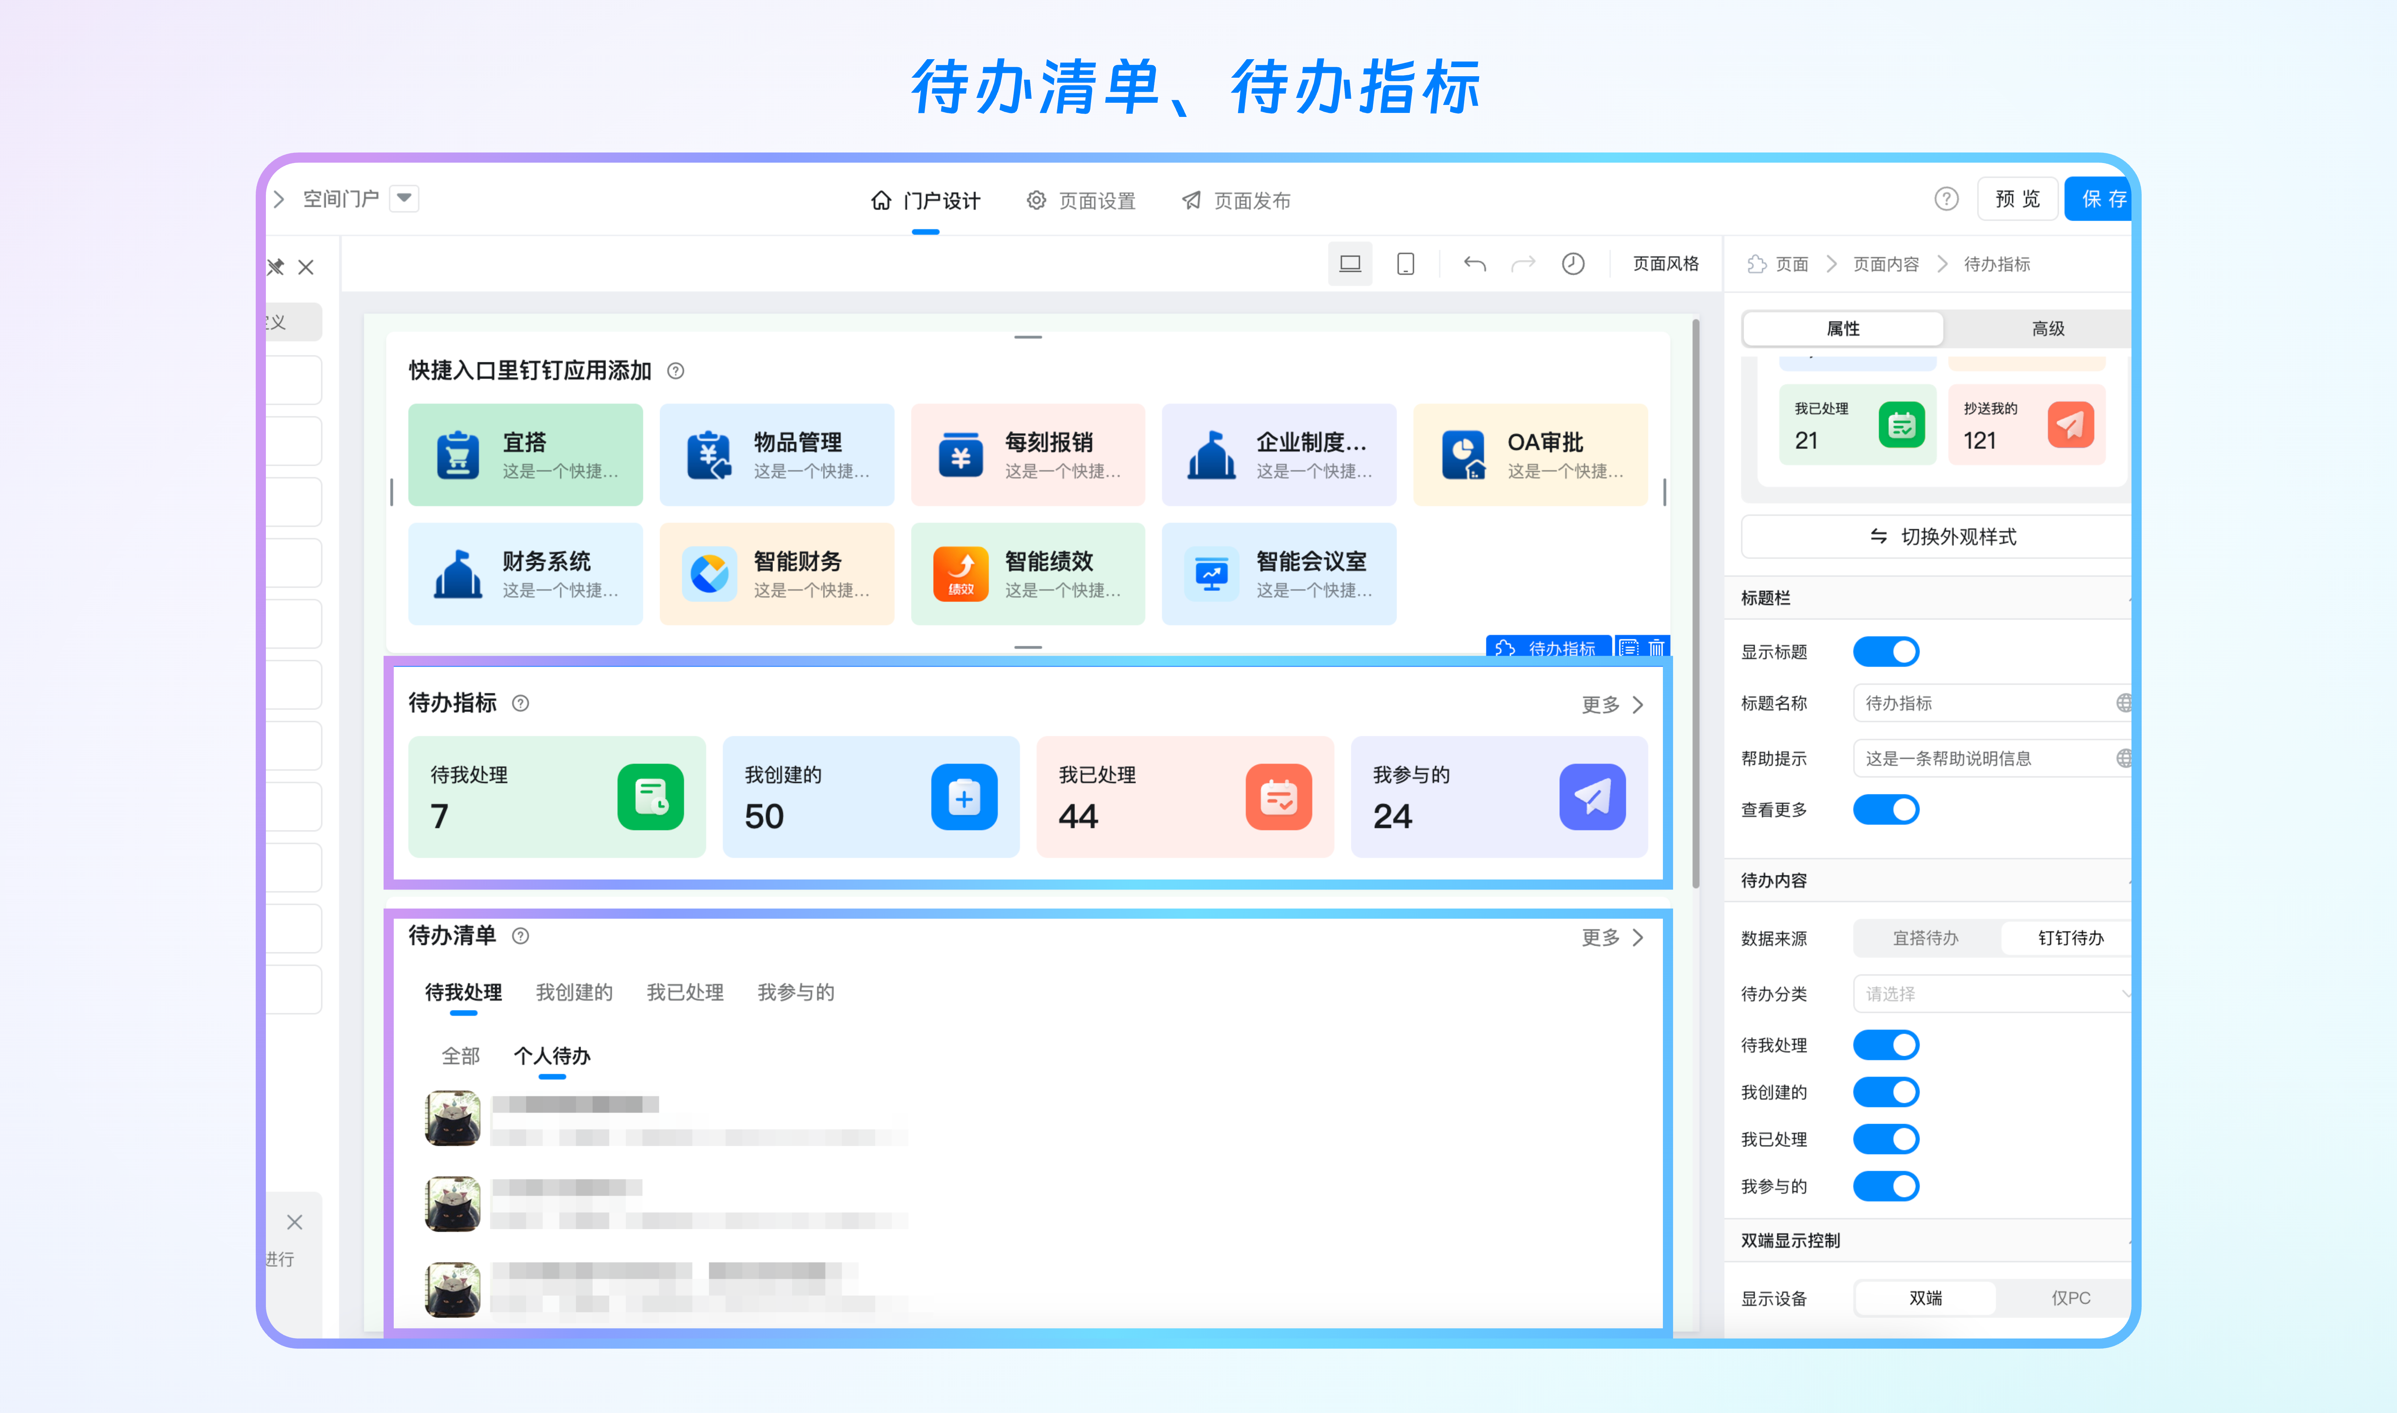Click 切换外观样式 button

click(1937, 537)
